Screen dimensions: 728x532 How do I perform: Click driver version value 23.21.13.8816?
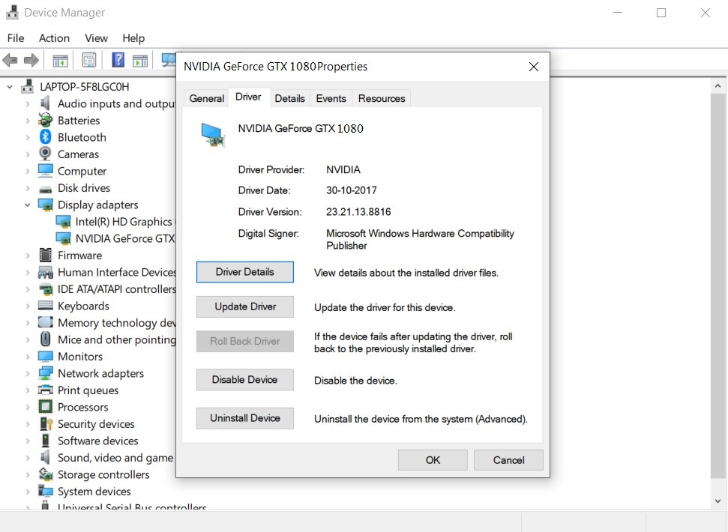358,212
